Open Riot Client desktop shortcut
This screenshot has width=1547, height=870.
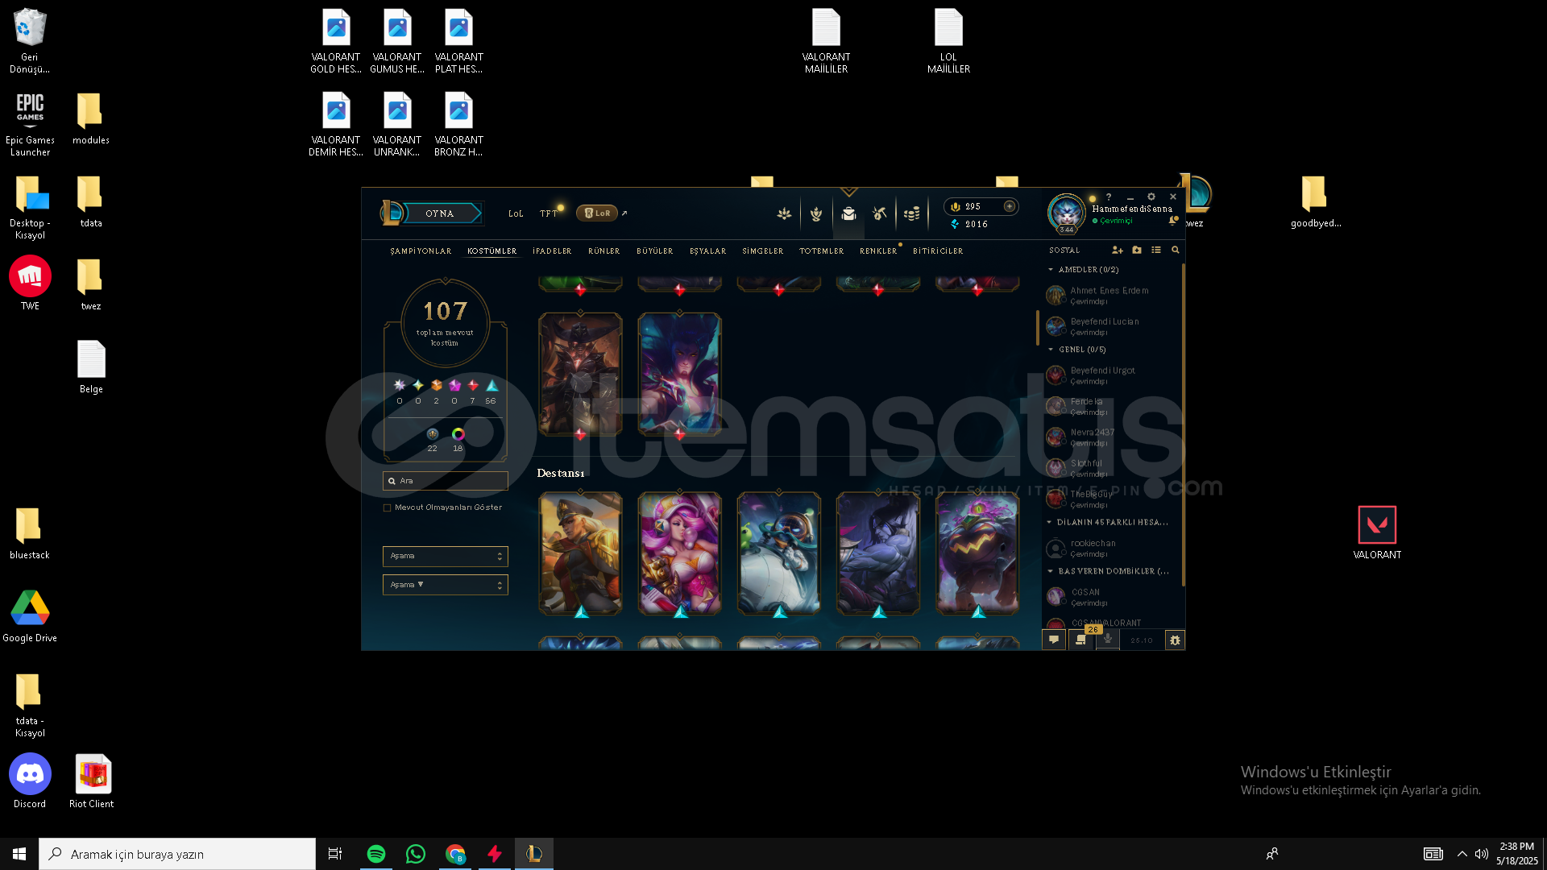click(92, 781)
